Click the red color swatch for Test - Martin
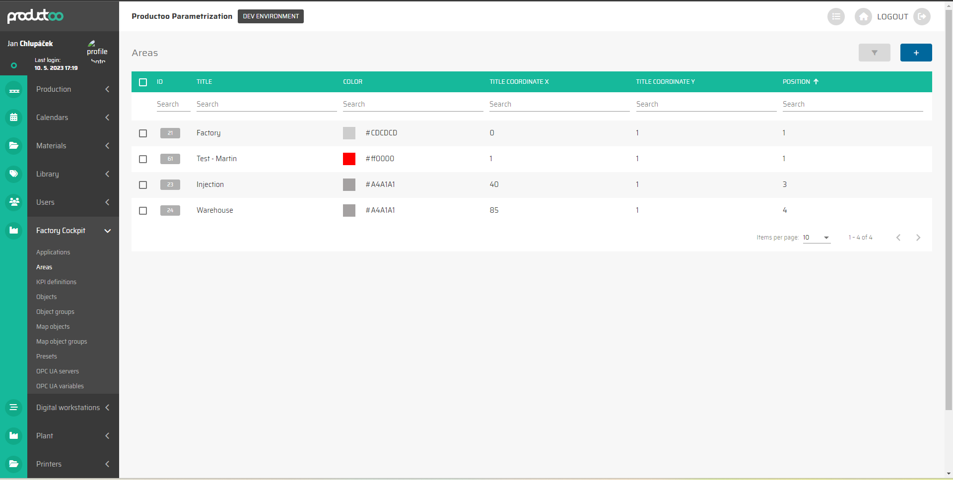The width and height of the screenshot is (953, 480). coord(349,159)
